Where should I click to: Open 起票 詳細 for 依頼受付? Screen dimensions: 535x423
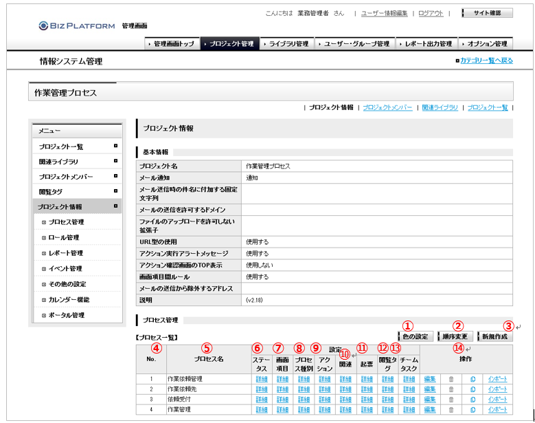(x=367, y=399)
